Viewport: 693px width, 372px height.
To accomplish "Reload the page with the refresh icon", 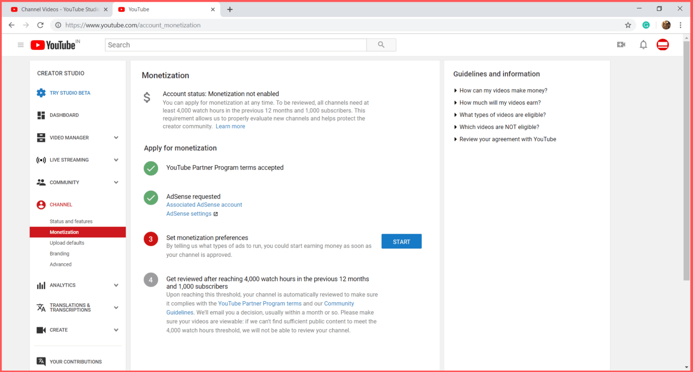I will point(40,25).
